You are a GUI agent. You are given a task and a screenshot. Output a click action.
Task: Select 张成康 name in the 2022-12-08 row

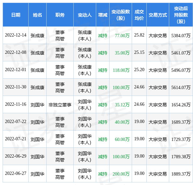[x=37, y=53]
